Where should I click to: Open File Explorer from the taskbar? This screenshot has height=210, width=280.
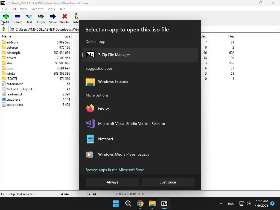pos(152,203)
